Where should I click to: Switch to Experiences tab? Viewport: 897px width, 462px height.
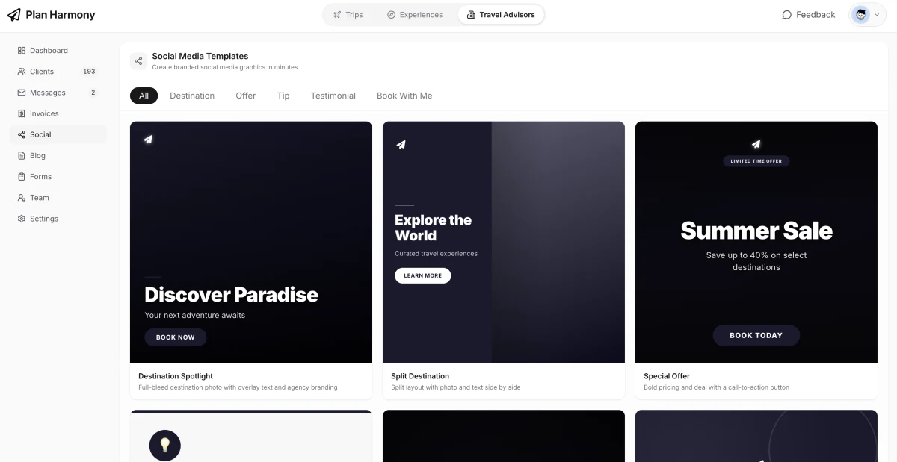pos(415,15)
